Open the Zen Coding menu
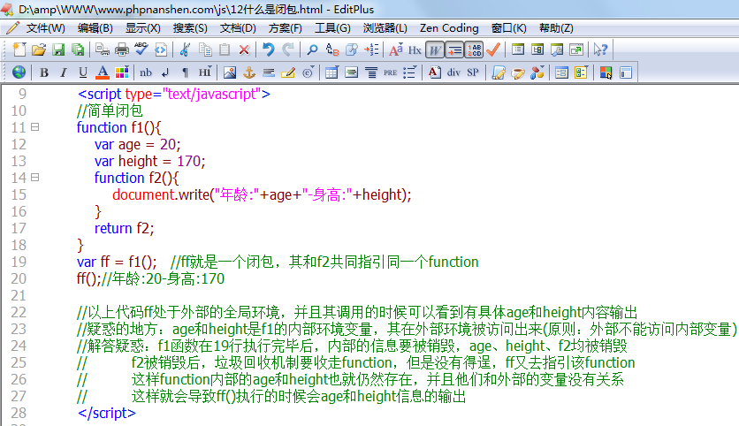Viewport: 739px width, 426px height. point(449,28)
